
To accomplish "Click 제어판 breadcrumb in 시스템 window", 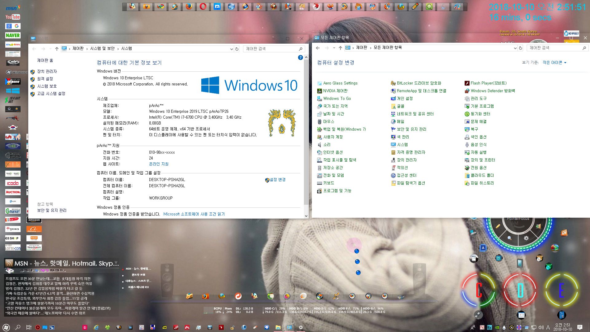I will click(x=78, y=49).
